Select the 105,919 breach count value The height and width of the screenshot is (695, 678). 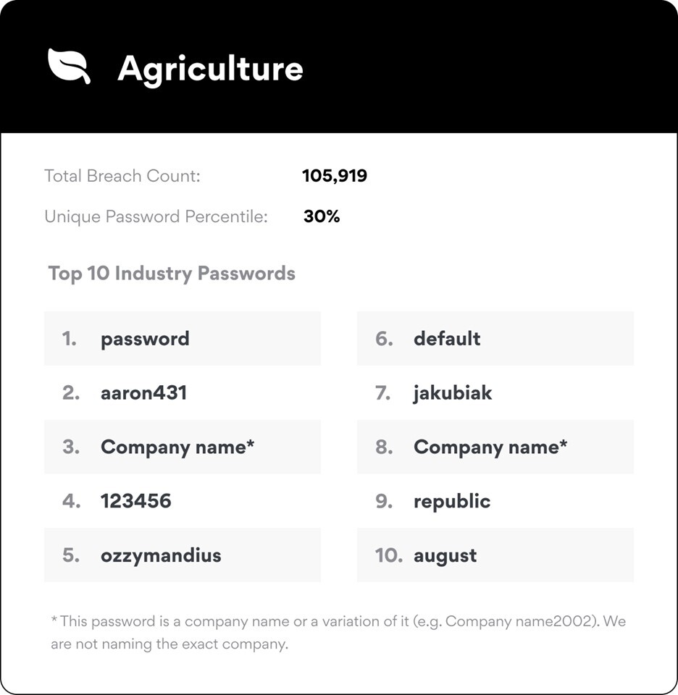(335, 176)
